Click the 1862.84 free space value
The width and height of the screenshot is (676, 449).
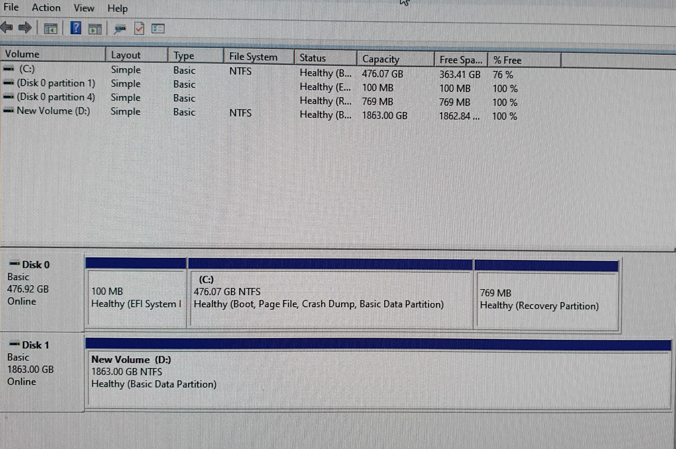pyautogui.click(x=459, y=116)
